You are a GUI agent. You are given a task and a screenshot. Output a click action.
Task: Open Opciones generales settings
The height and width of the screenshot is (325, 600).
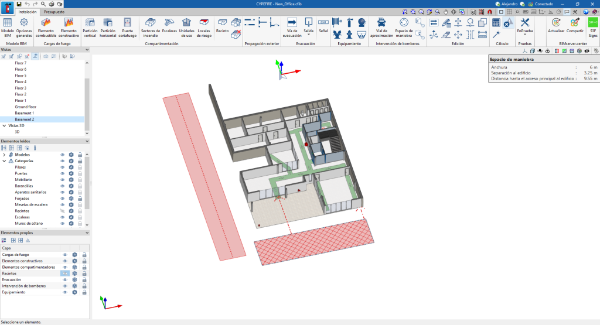pos(23,28)
